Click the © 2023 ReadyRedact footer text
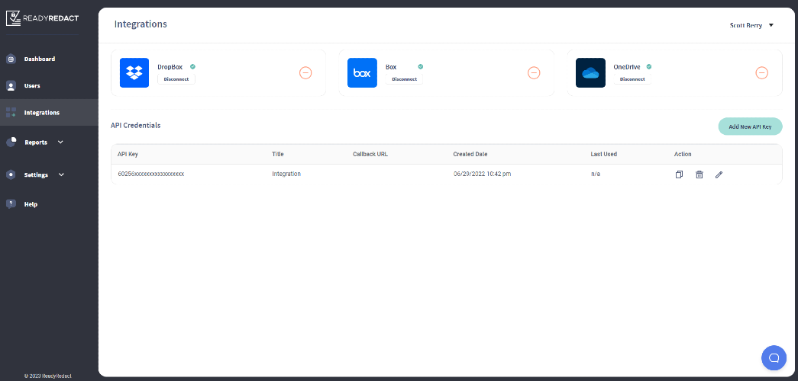This screenshot has height=381, width=798. (48, 376)
